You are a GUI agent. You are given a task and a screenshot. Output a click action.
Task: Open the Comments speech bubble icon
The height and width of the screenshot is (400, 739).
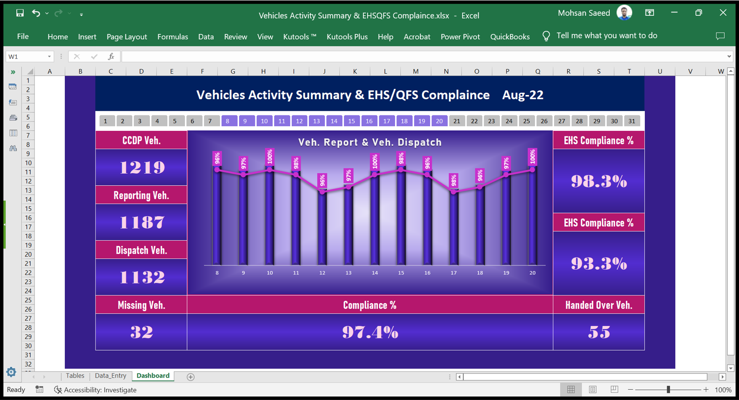pyautogui.click(x=720, y=36)
